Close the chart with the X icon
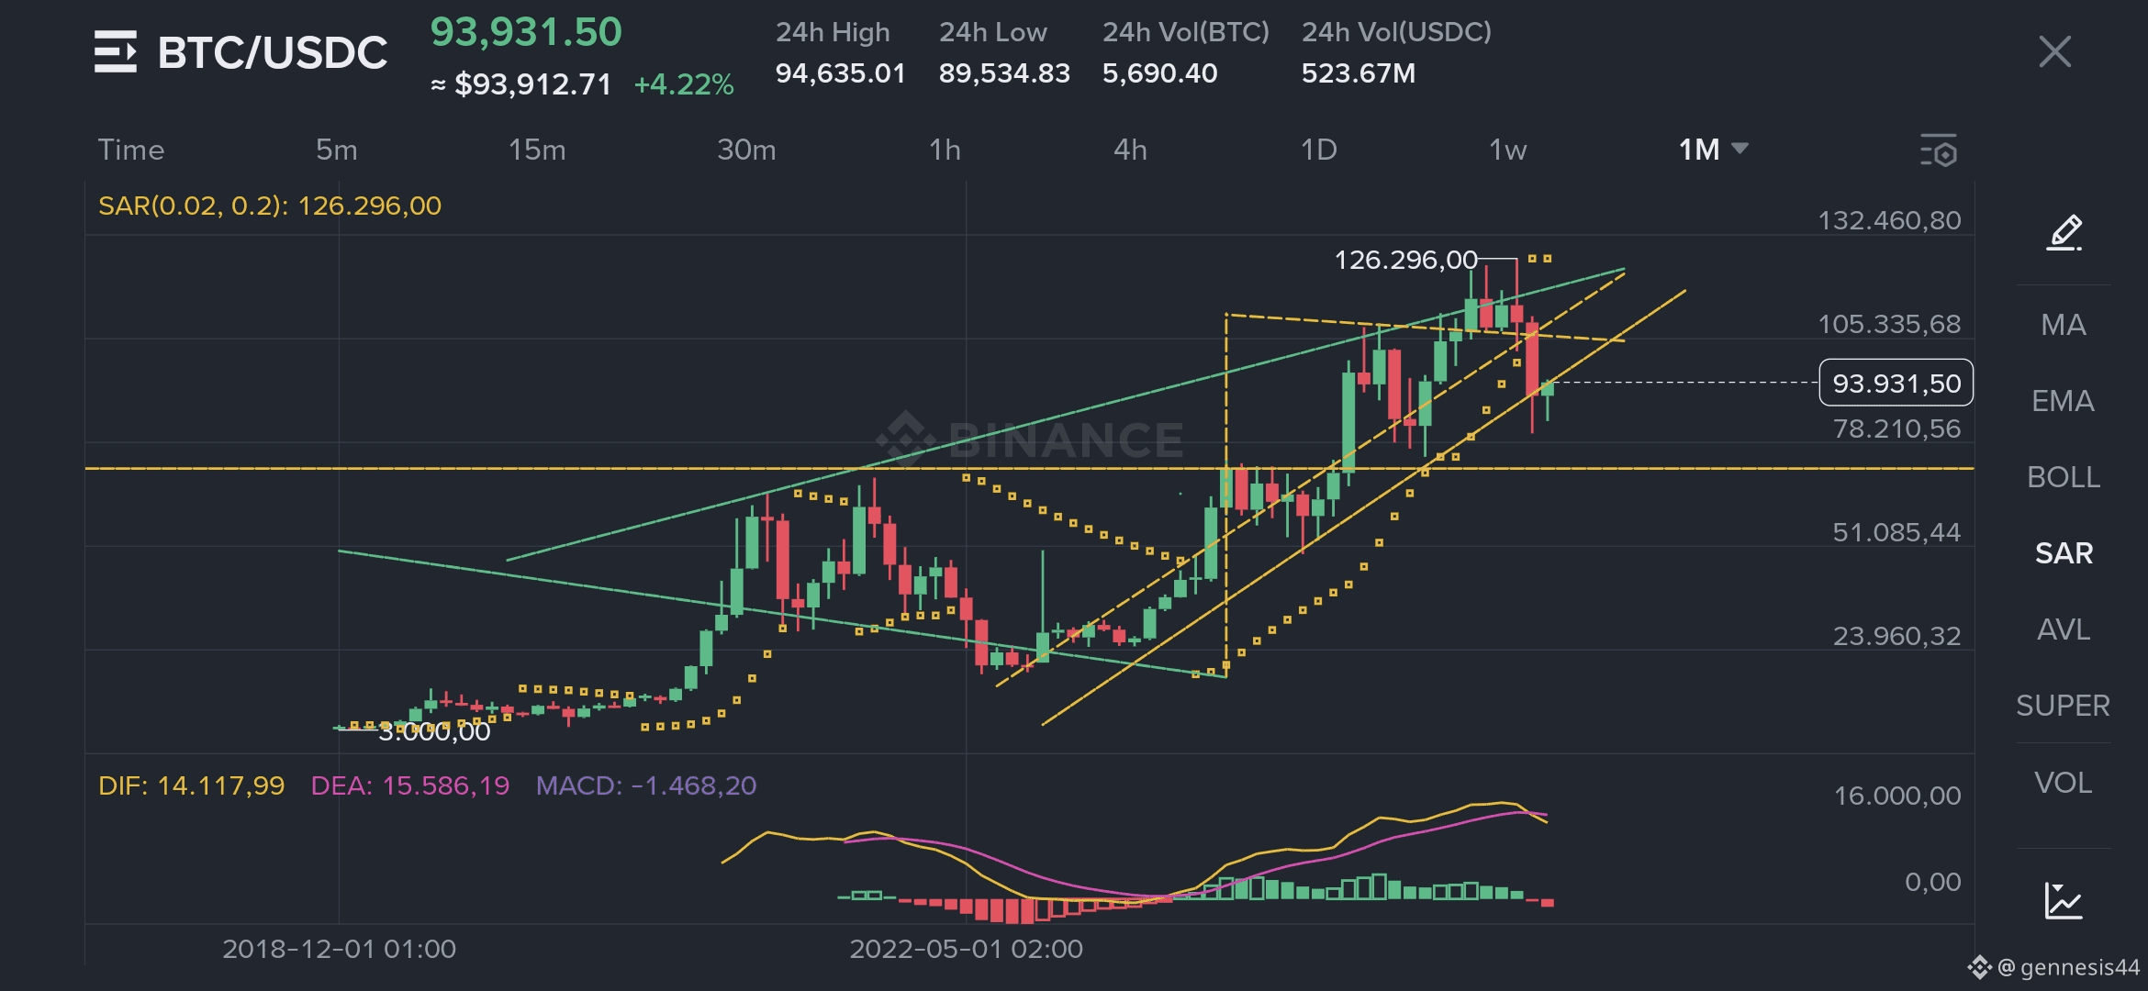 pyautogui.click(x=2054, y=51)
